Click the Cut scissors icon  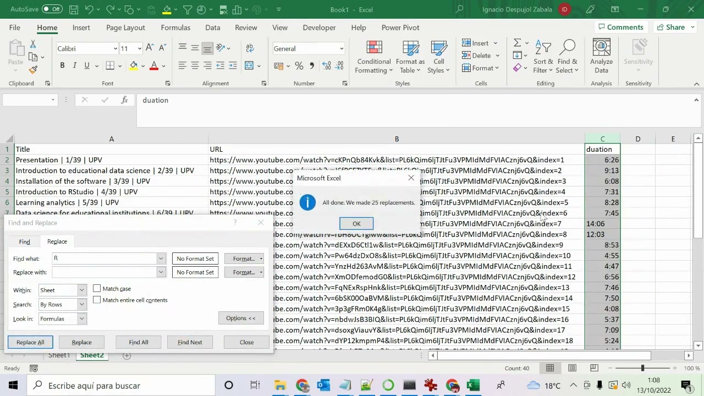point(33,45)
